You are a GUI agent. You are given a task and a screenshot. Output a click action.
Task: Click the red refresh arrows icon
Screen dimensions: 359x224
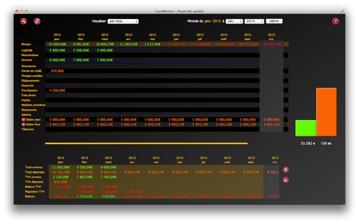coord(37,21)
